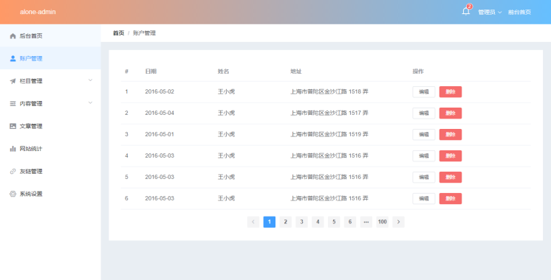The width and height of the screenshot is (551, 280).
Task: Click the name 王小虎 in row 1
Action: 226,92
